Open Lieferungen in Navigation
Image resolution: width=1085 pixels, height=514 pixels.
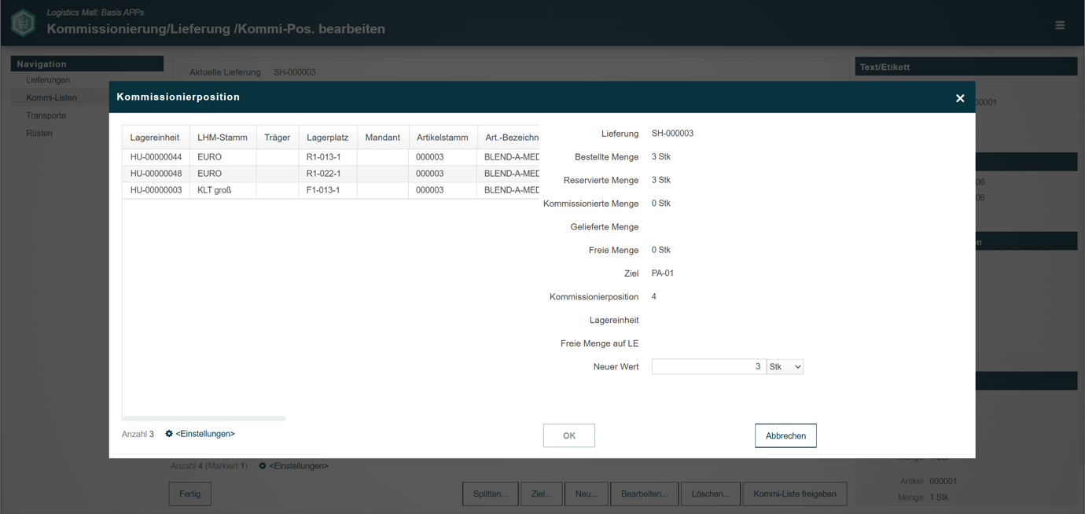coord(48,80)
